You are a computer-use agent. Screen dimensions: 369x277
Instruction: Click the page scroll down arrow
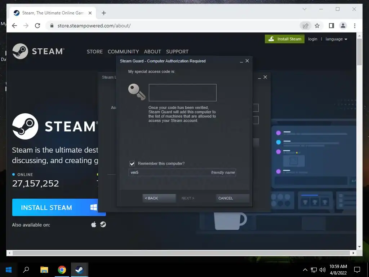pyautogui.click(x=359, y=247)
